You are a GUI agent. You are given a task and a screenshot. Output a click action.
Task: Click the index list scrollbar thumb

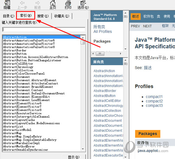[x=83, y=42]
